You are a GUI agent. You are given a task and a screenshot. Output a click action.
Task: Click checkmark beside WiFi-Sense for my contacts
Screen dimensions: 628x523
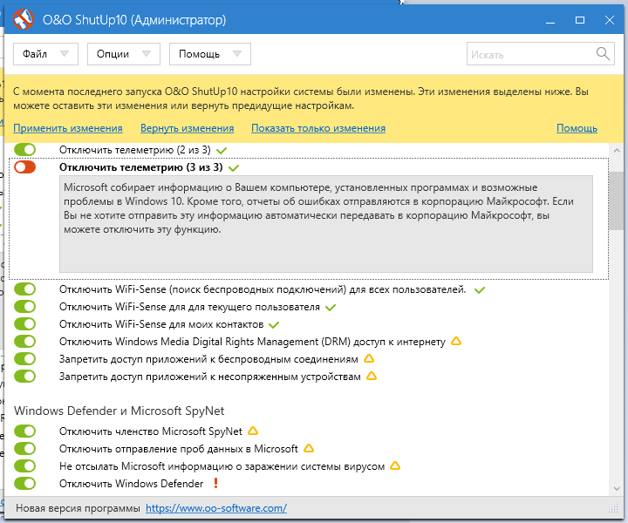pos(274,325)
